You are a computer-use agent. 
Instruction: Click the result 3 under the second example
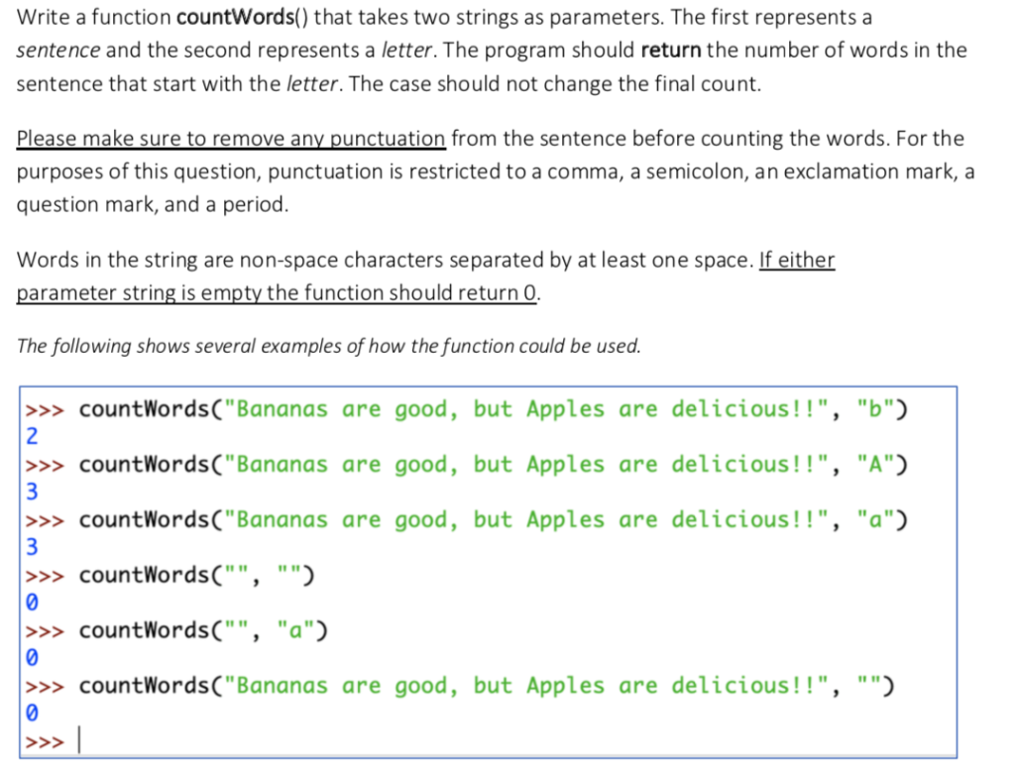(x=30, y=492)
